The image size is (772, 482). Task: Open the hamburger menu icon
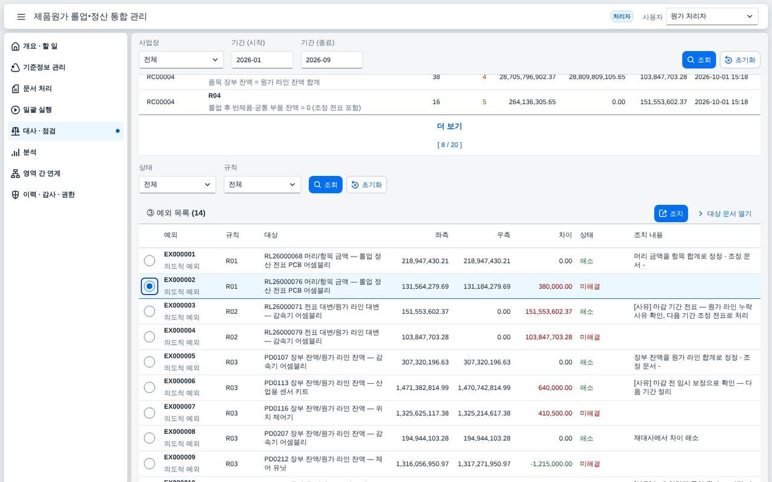(x=21, y=17)
